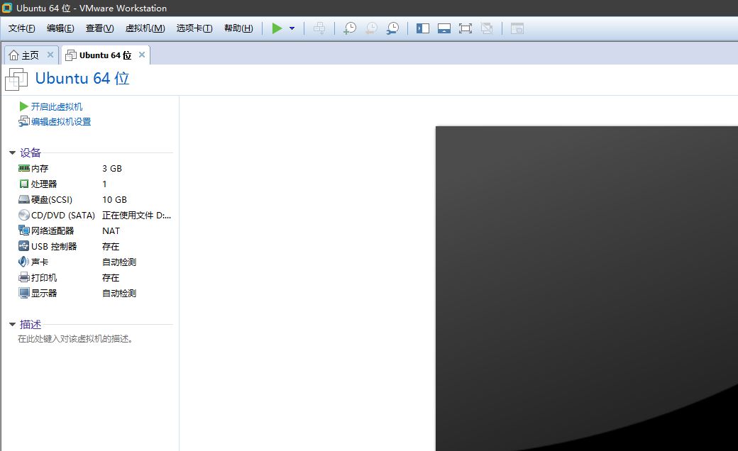Close the Ubuntu 64 位 tab
The width and height of the screenshot is (738, 451).
click(x=142, y=55)
